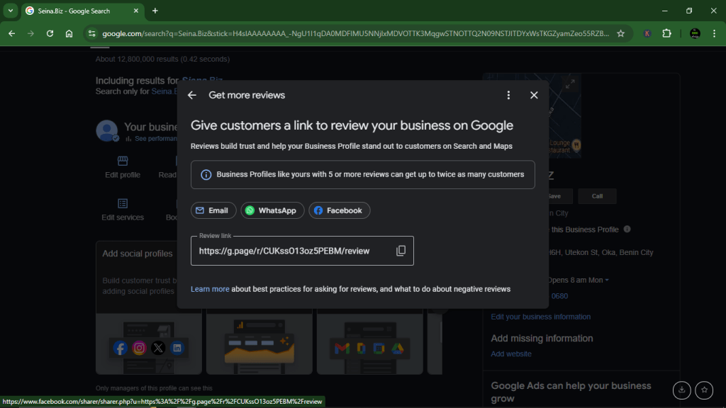Select the Email sharing option
The height and width of the screenshot is (408, 726).
coord(213,210)
